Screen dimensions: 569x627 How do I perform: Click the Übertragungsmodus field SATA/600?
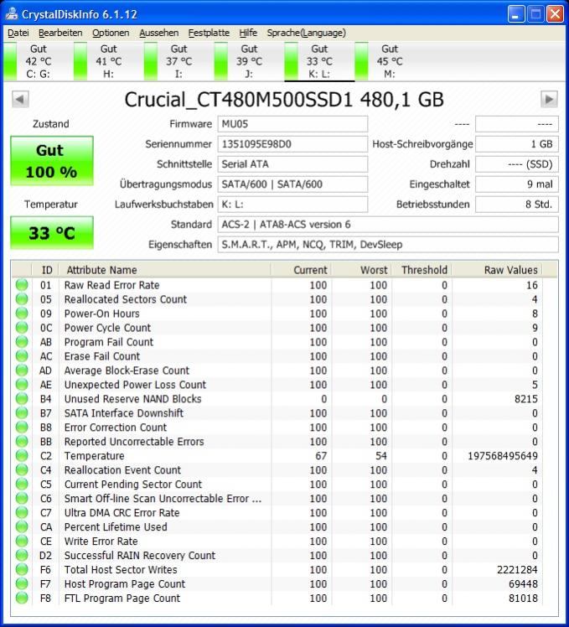[x=292, y=184]
